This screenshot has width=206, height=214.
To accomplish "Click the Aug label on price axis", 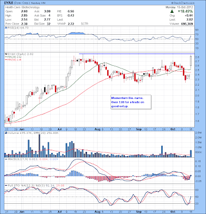I will pyautogui.click(x=98, y=129).
